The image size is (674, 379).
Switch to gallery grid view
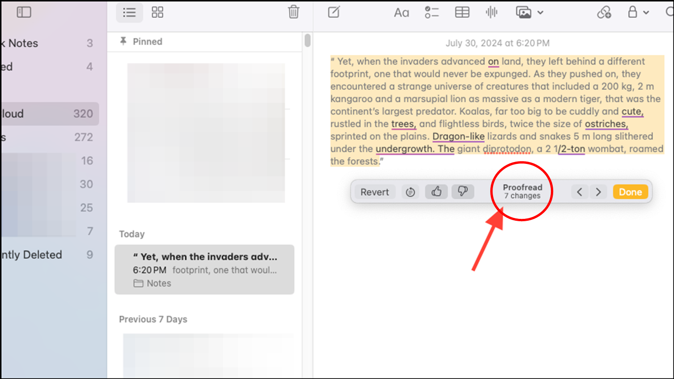pyautogui.click(x=157, y=12)
